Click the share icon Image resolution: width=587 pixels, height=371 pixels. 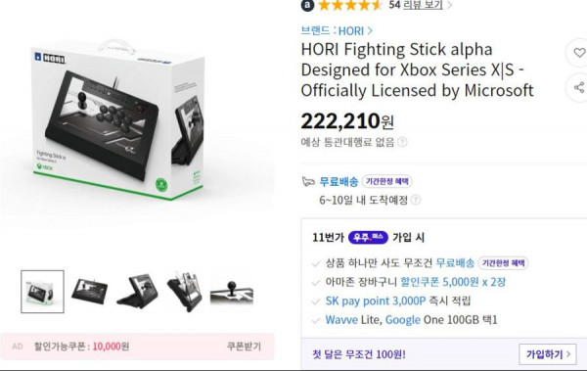click(x=579, y=88)
